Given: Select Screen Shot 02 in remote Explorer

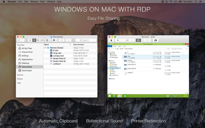Looking at the screenshot, I should (131, 69).
